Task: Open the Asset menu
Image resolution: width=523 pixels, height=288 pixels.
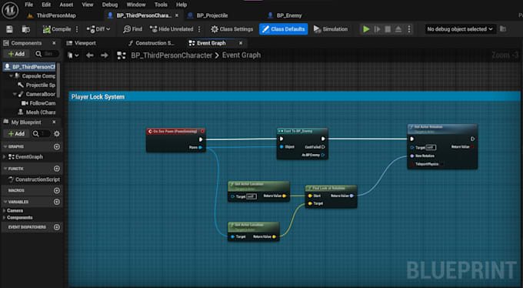Action: point(66,5)
